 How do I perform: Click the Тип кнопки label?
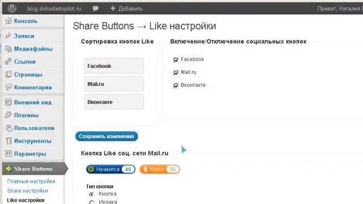100,186
